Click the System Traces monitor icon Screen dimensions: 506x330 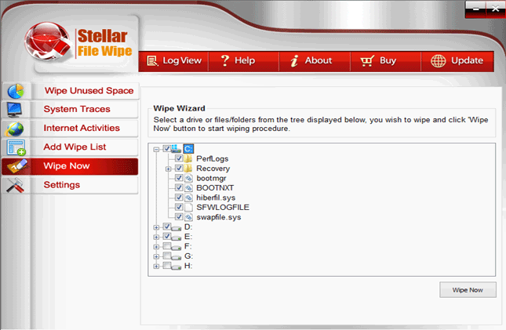tap(14, 110)
